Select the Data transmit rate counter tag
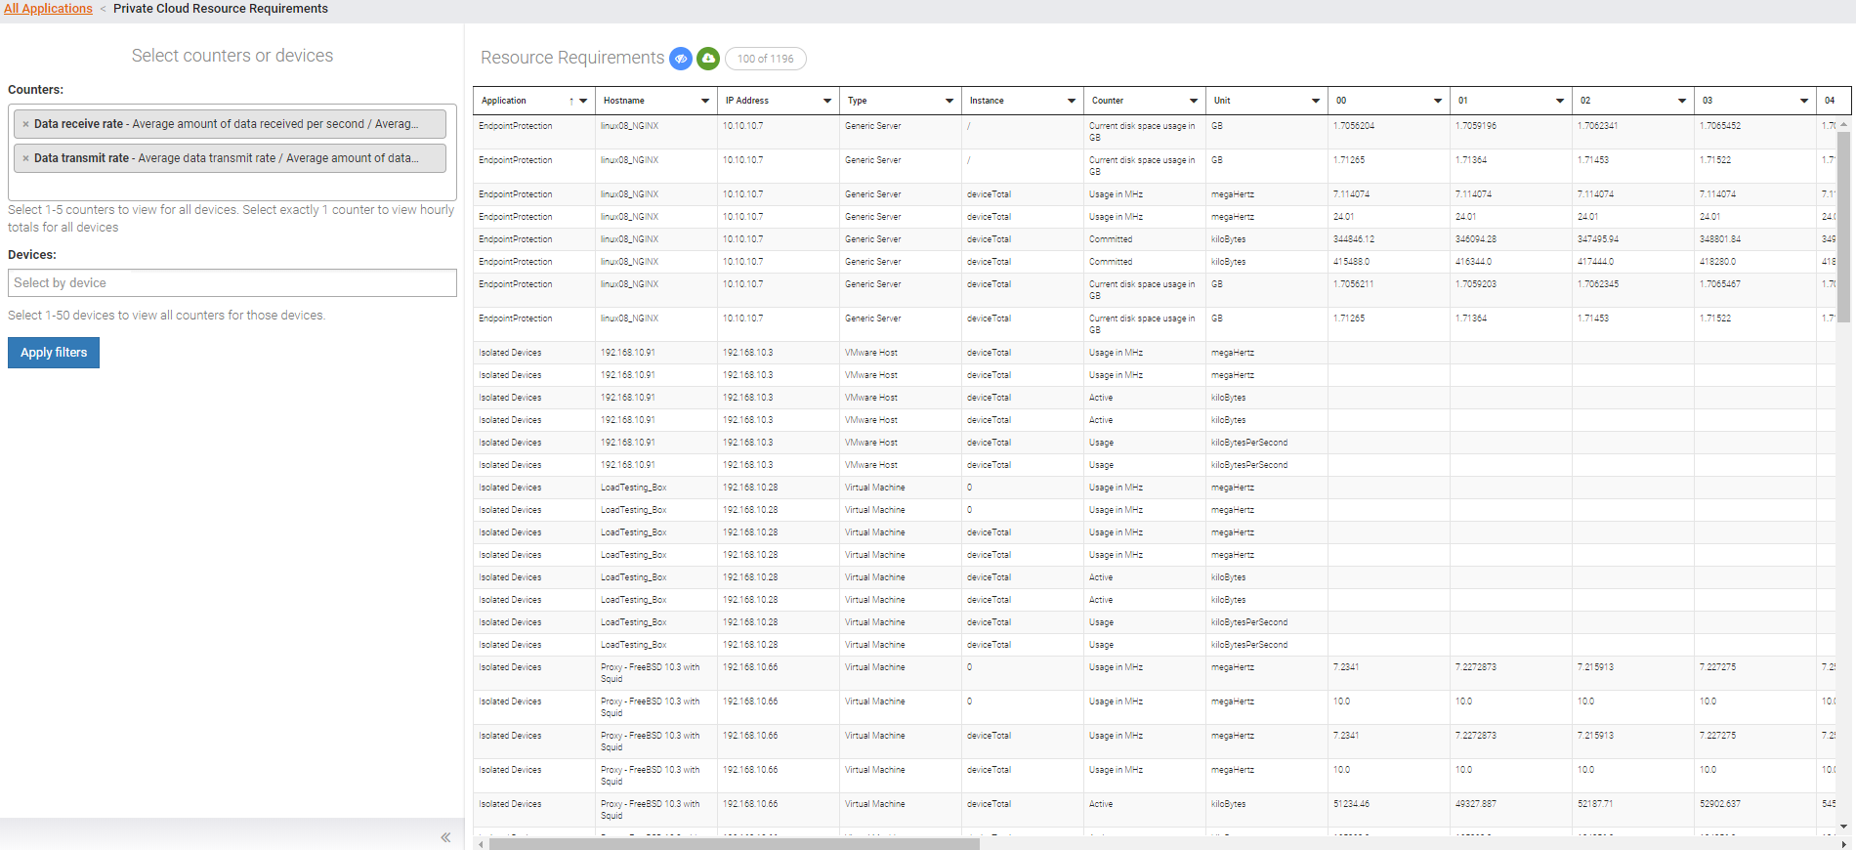The height and width of the screenshot is (850, 1856). pos(231,158)
